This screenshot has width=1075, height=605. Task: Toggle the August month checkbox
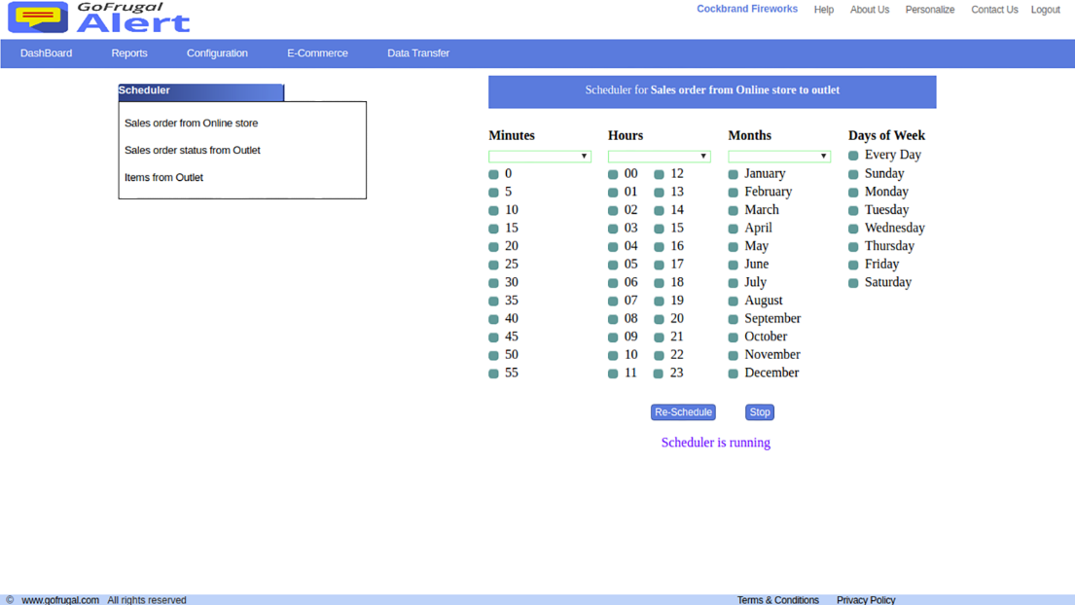pyautogui.click(x=734, y=302)
